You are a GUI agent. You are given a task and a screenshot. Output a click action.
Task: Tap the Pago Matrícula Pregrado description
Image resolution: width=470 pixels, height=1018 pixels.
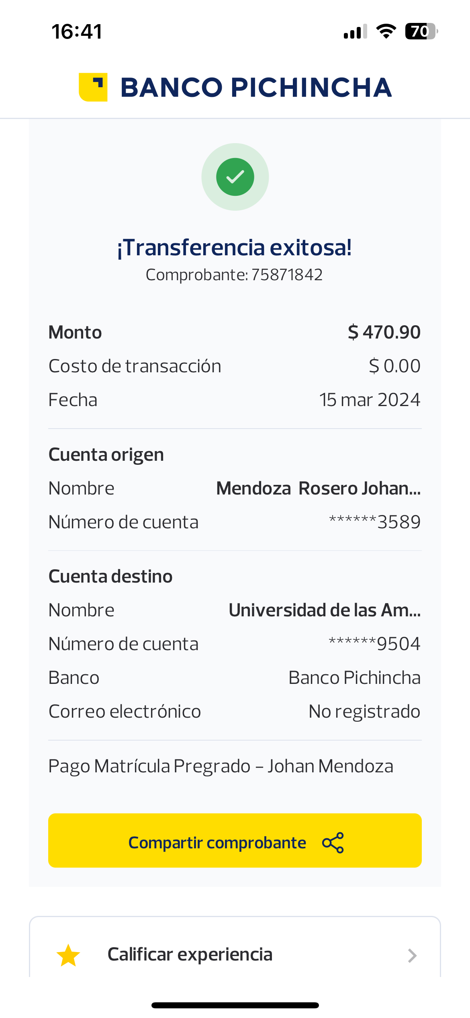click(221, 766)
